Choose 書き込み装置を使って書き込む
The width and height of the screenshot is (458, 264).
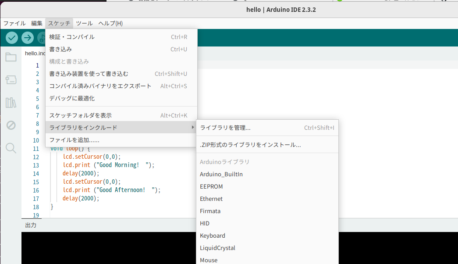pyautogui.click(x=121, y=74)
